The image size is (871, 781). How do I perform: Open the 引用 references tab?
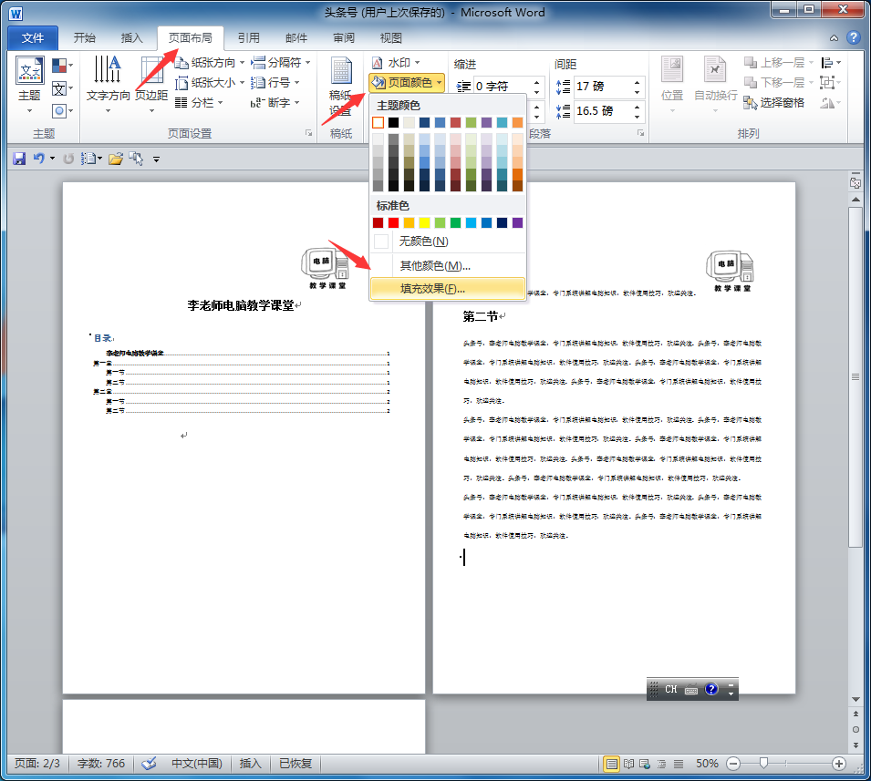click(248, 38)
